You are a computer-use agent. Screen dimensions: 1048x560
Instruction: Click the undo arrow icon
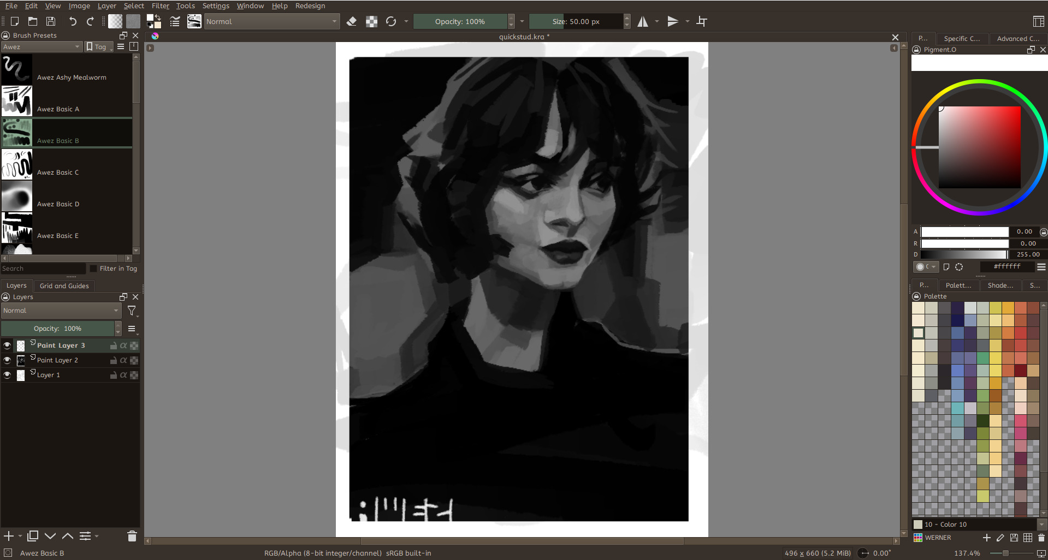pyautogui.click(x=72, y=21)
